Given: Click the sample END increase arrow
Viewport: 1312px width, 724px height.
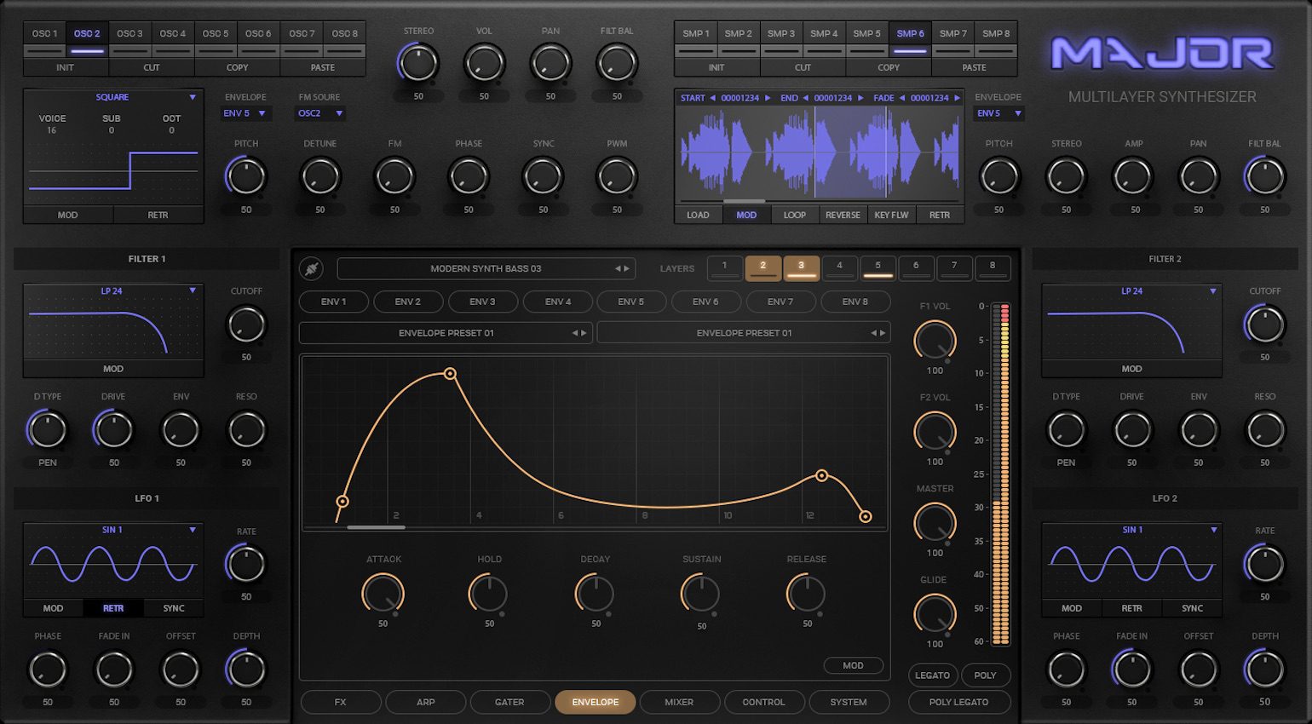Looking at the screenshot, I should pyautogui.click(x=860, y=98).
